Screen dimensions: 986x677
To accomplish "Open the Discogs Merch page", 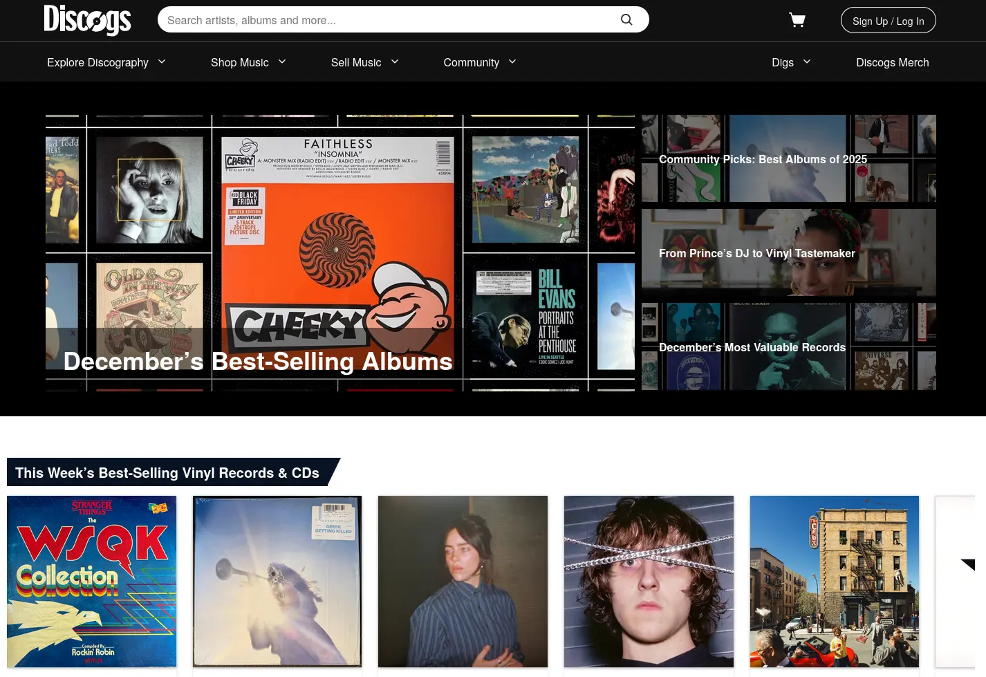I will tap(892, 62).
